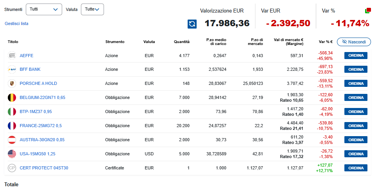Click USA average price 38,728589
Viewport: 378px width, 187px height.
[216, 154]
